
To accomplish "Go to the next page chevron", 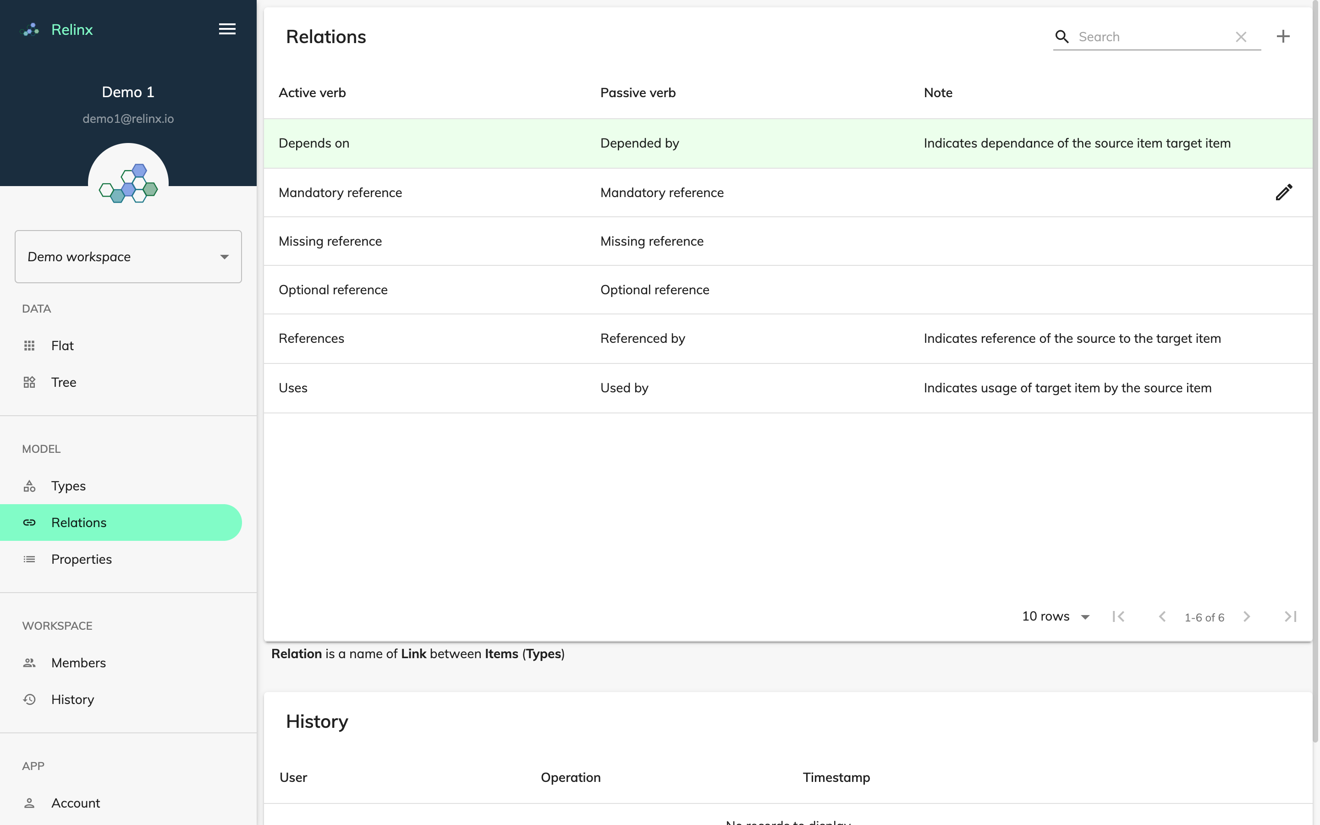I will click(x=1246, y=616).
